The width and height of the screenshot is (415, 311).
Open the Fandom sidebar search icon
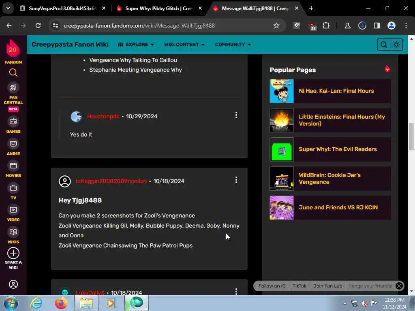click(x=13, y=72)
